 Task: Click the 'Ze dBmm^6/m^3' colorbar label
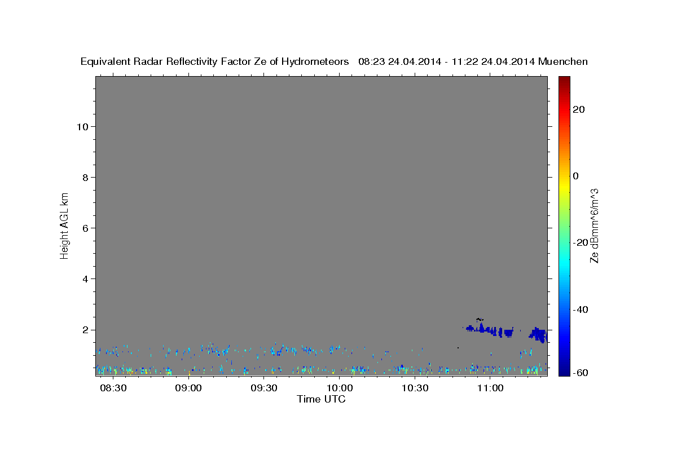click(x=594, y=225)
